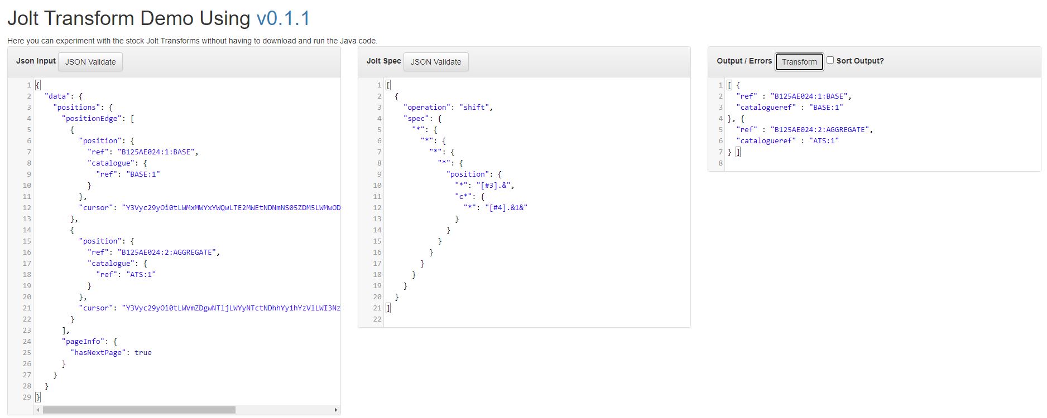The width and height of the screenshot is (1047, 418).
Task: Click the Output / Errors panel label
Action: (744, 61)
